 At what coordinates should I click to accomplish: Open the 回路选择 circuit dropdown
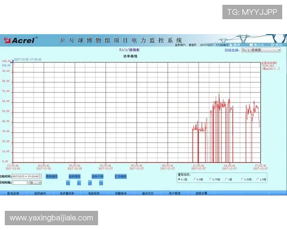pyautogui.click(x=279, y=49)
